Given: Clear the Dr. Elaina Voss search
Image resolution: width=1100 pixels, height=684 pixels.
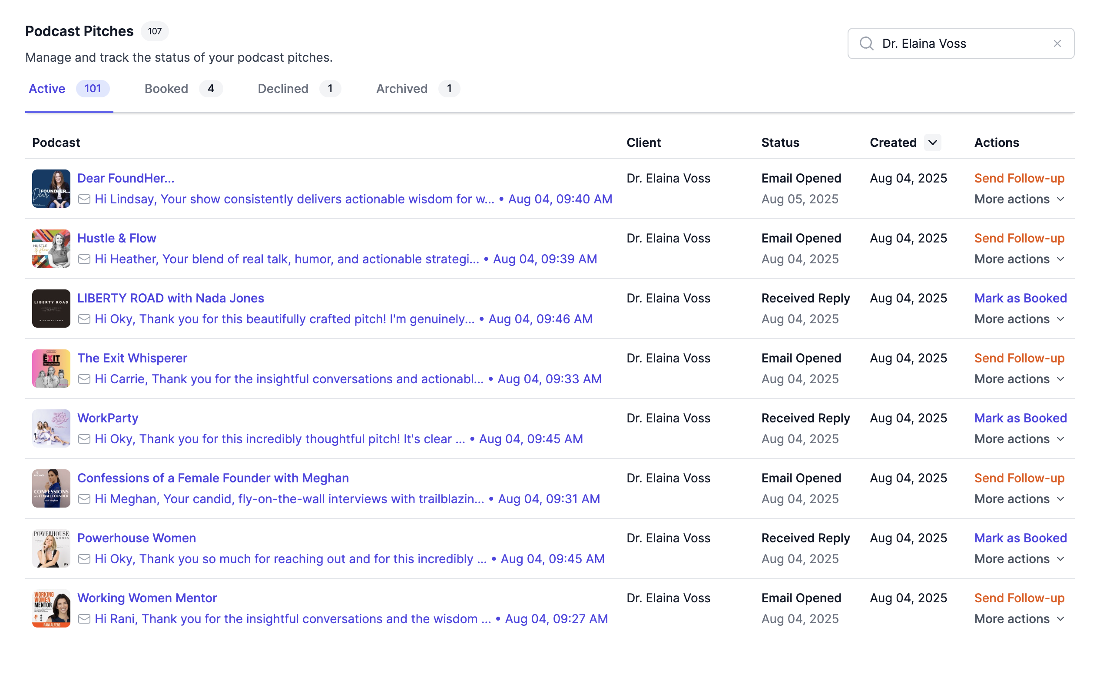Looking at the screenshot, I should pos(1057,43).
